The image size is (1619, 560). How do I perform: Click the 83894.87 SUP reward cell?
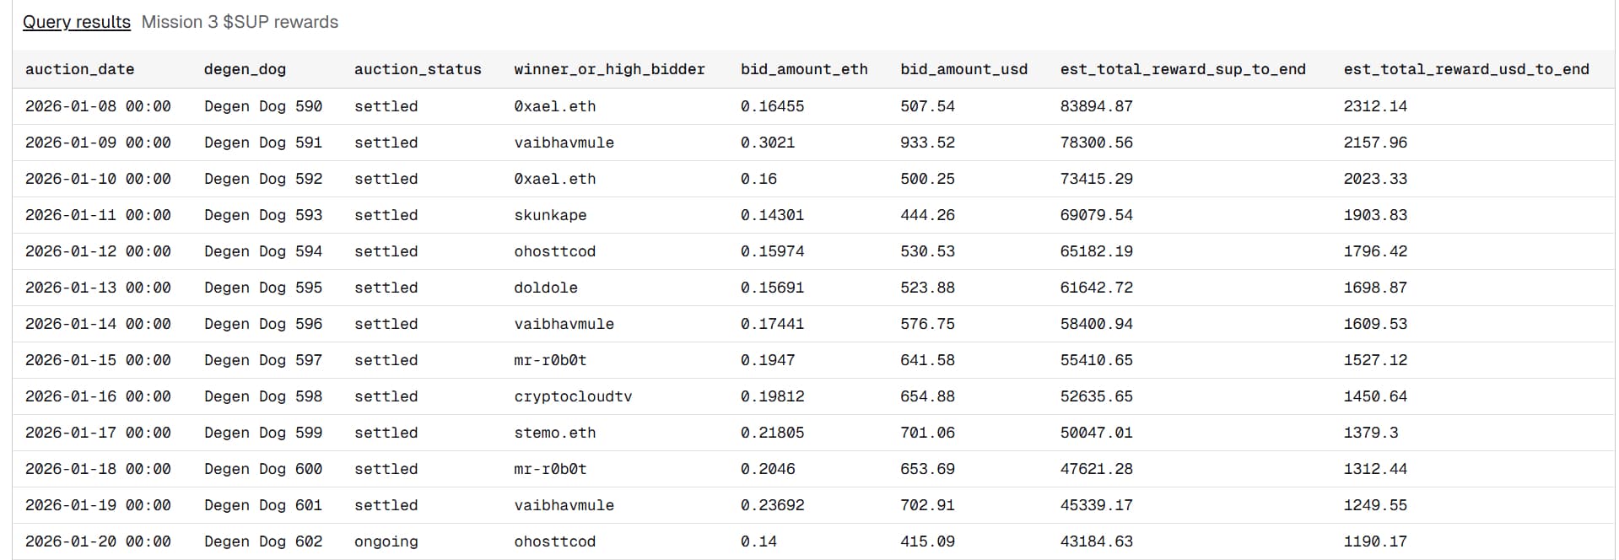coord(1096,106)
